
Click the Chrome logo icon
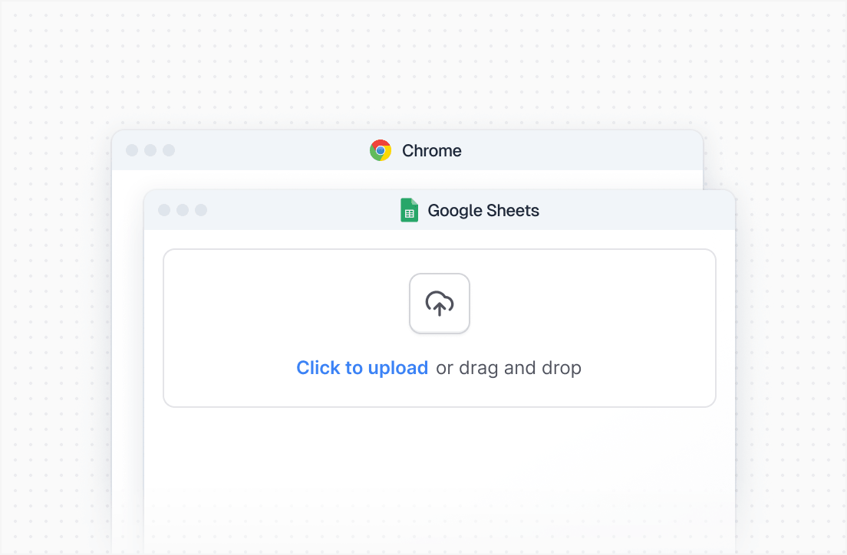click(x=380, y=150)
